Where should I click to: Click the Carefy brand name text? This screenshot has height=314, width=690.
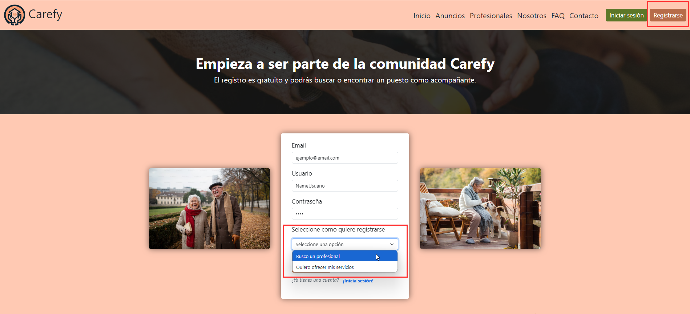click(45, 14)
